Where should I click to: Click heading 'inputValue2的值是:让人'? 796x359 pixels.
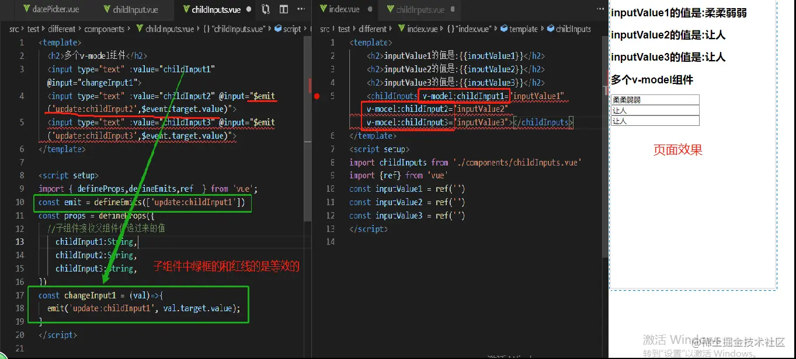(668, 35)
